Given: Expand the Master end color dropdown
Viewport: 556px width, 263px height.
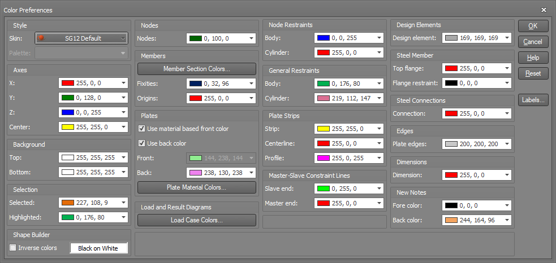Looking at the screenshot, I should pyautogui.click(x=379, y=203).
